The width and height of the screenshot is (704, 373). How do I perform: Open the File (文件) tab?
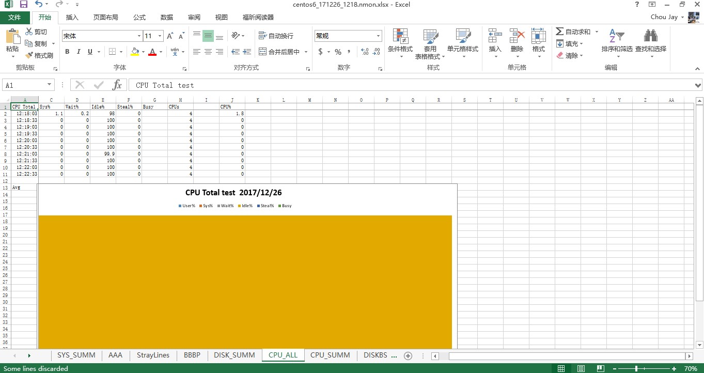pos(14,17)
